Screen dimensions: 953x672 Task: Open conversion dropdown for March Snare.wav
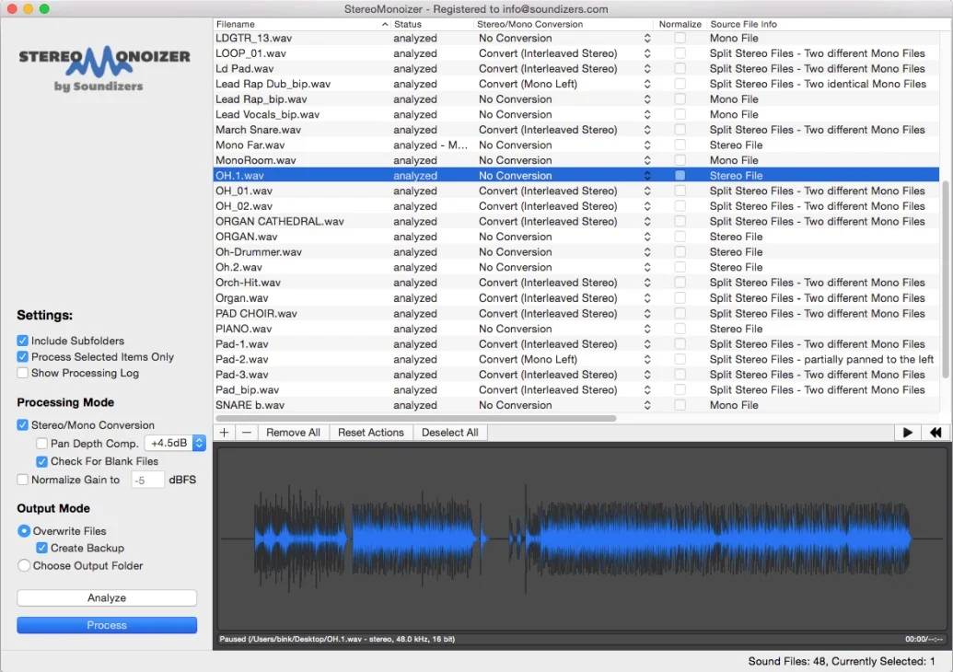[647, 130]
